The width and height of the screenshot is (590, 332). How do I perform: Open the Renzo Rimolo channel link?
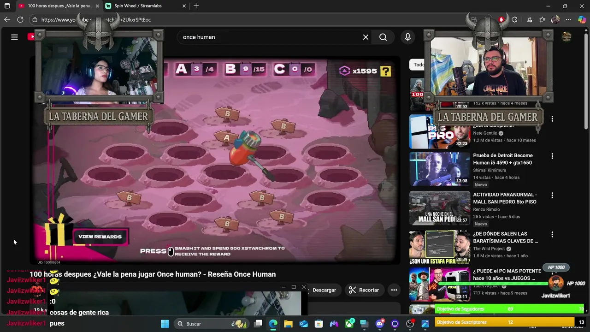click(486, 209)
